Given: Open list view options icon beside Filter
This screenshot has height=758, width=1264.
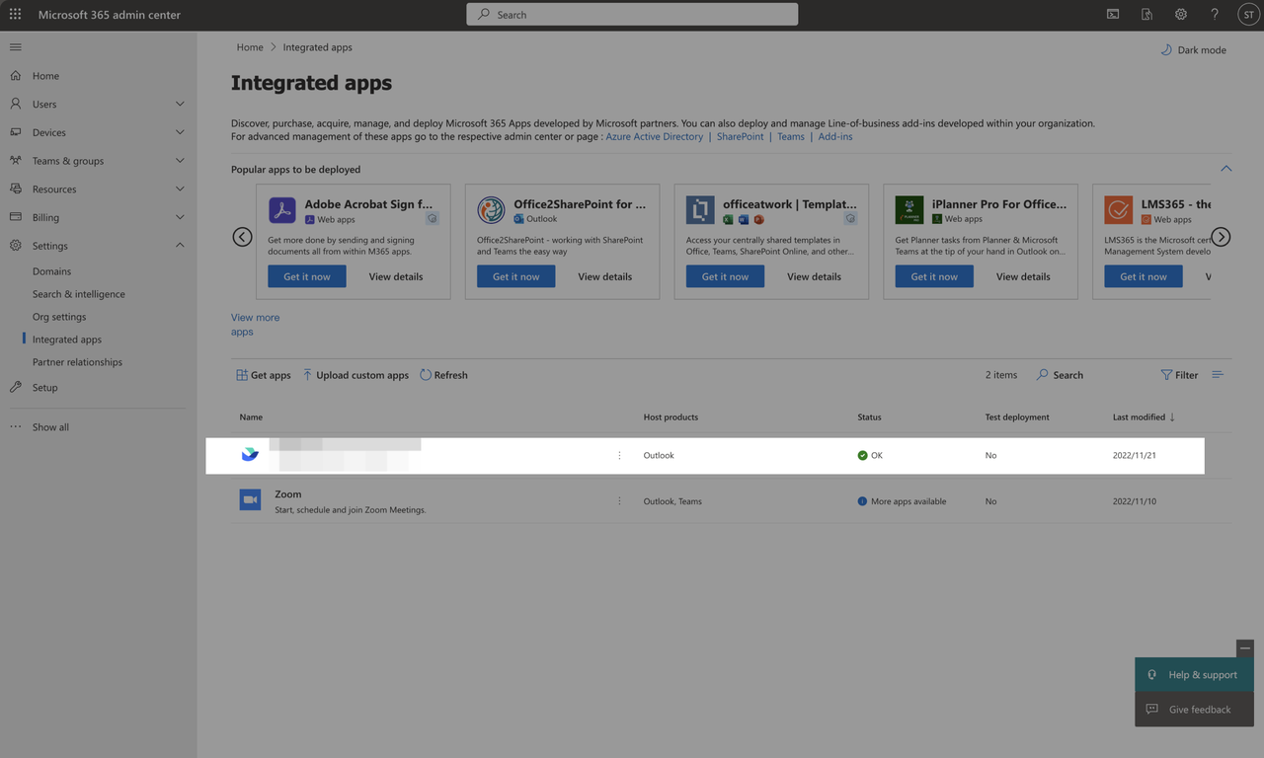Looking at the screenshot, I should pos(1218,375).
